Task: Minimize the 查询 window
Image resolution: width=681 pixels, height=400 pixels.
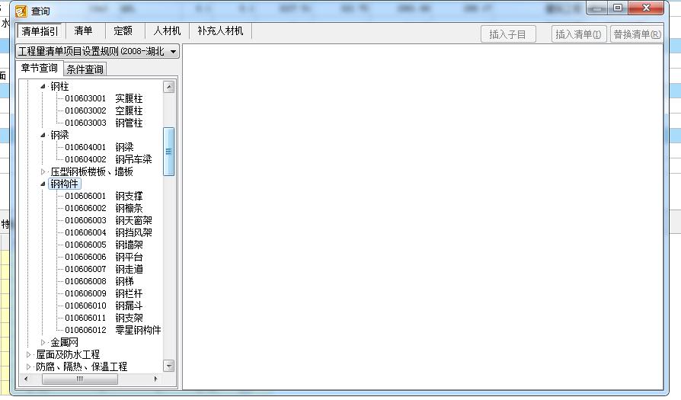Action: (x=597, y=8)
